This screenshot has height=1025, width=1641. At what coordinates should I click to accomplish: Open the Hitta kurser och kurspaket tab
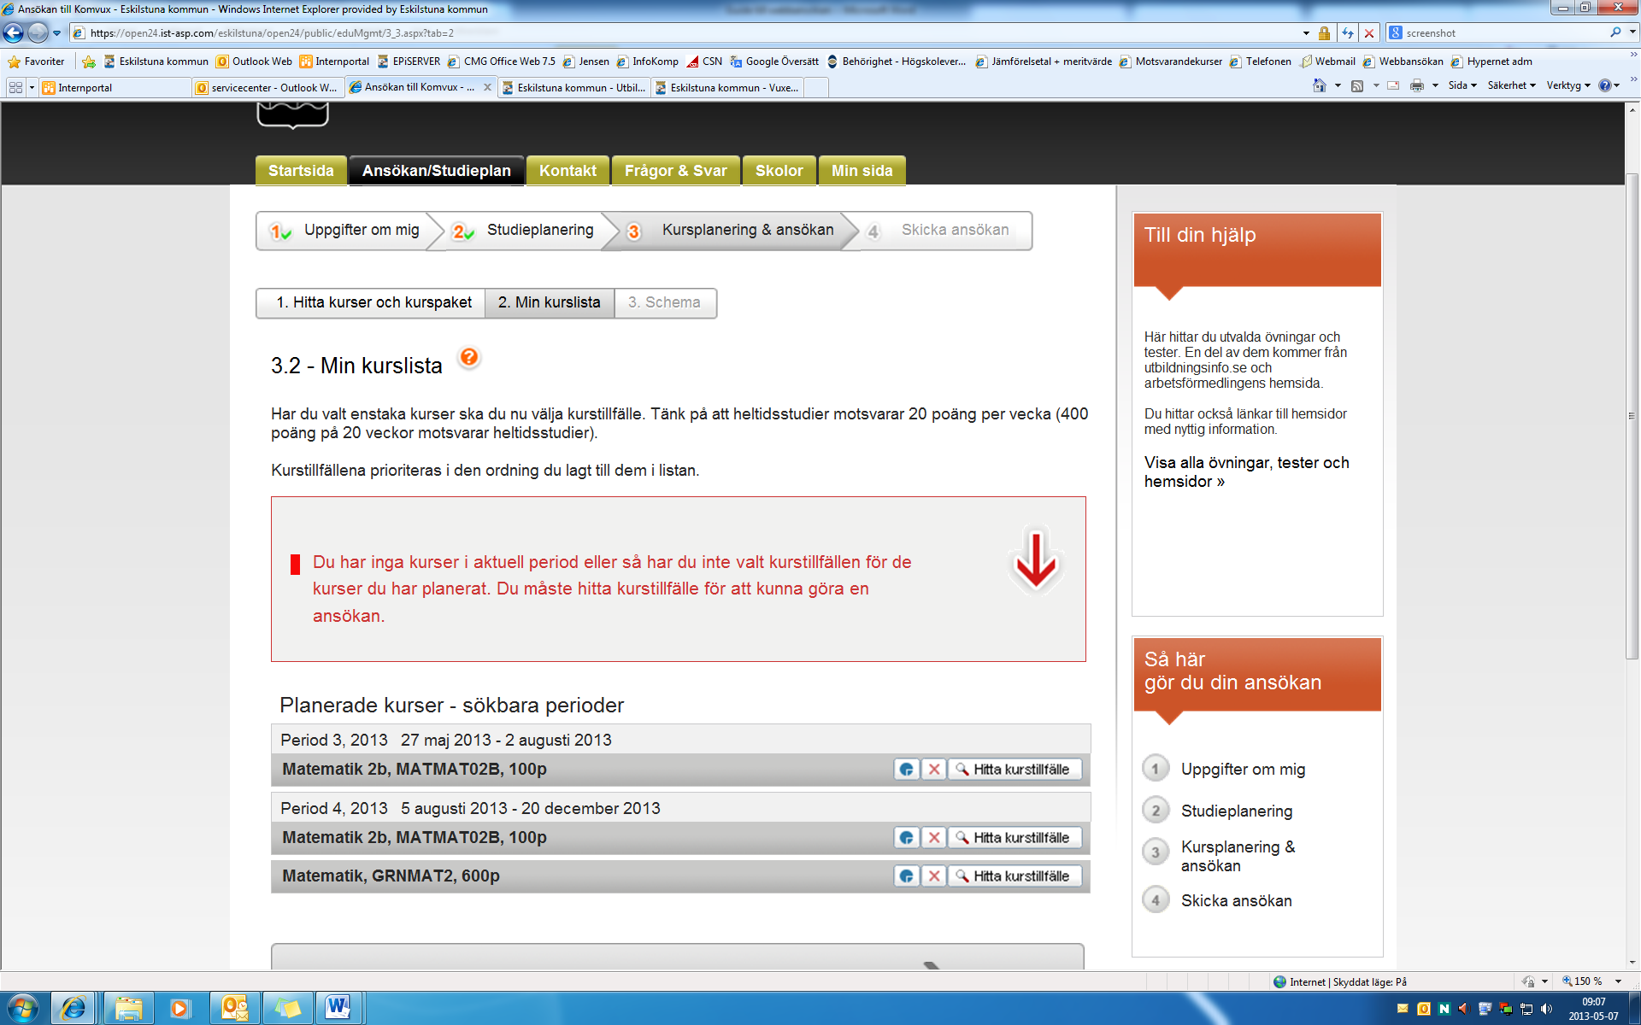pyautogui.click(x=372, y=302)
